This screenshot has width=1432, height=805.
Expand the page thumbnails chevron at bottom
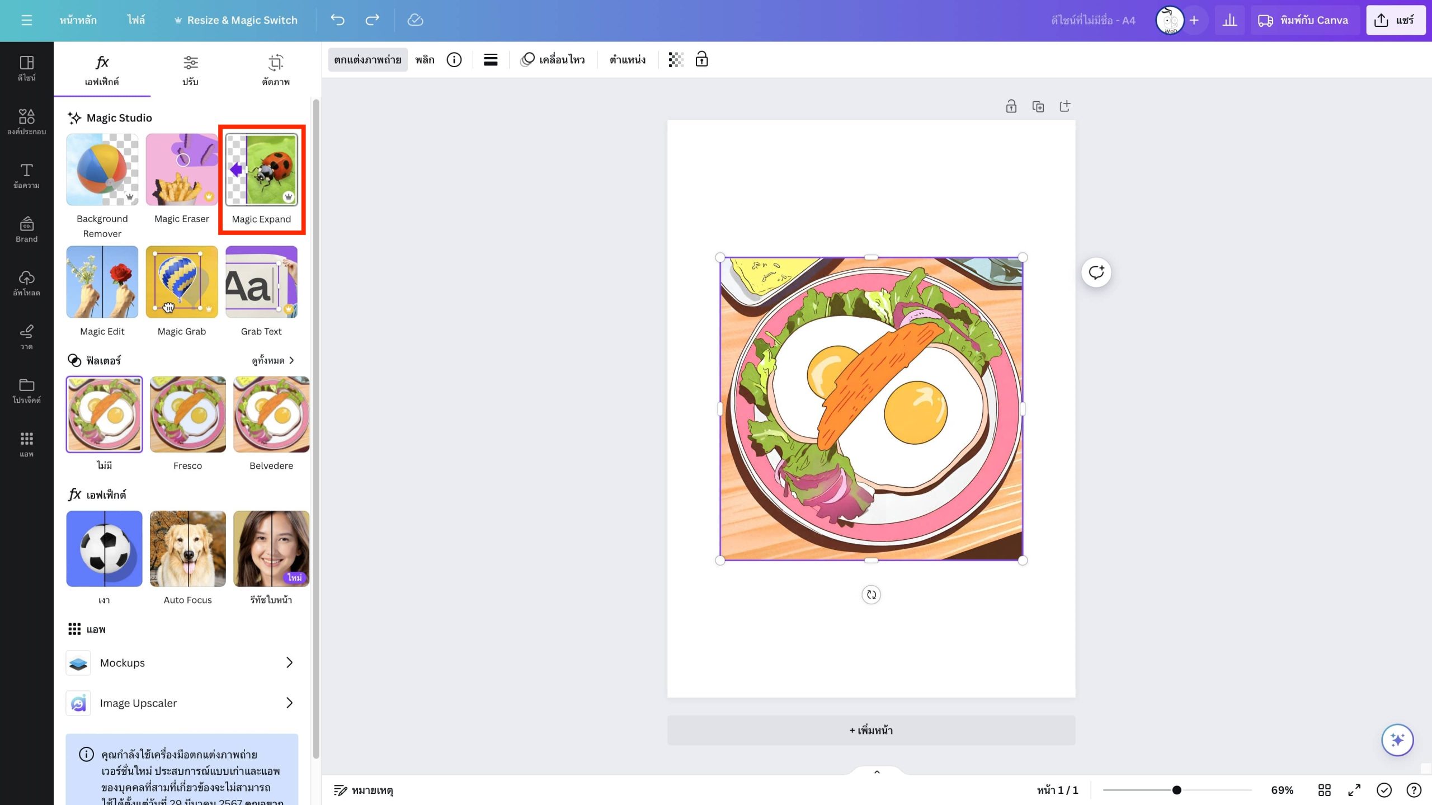(x=877, y=772)
